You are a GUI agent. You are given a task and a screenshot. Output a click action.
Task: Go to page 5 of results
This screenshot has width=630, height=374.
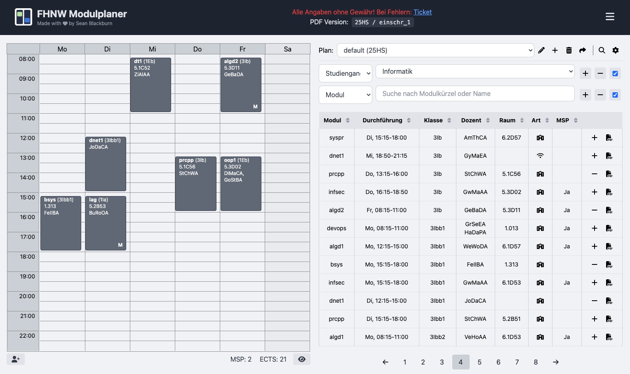click(480, 362)
